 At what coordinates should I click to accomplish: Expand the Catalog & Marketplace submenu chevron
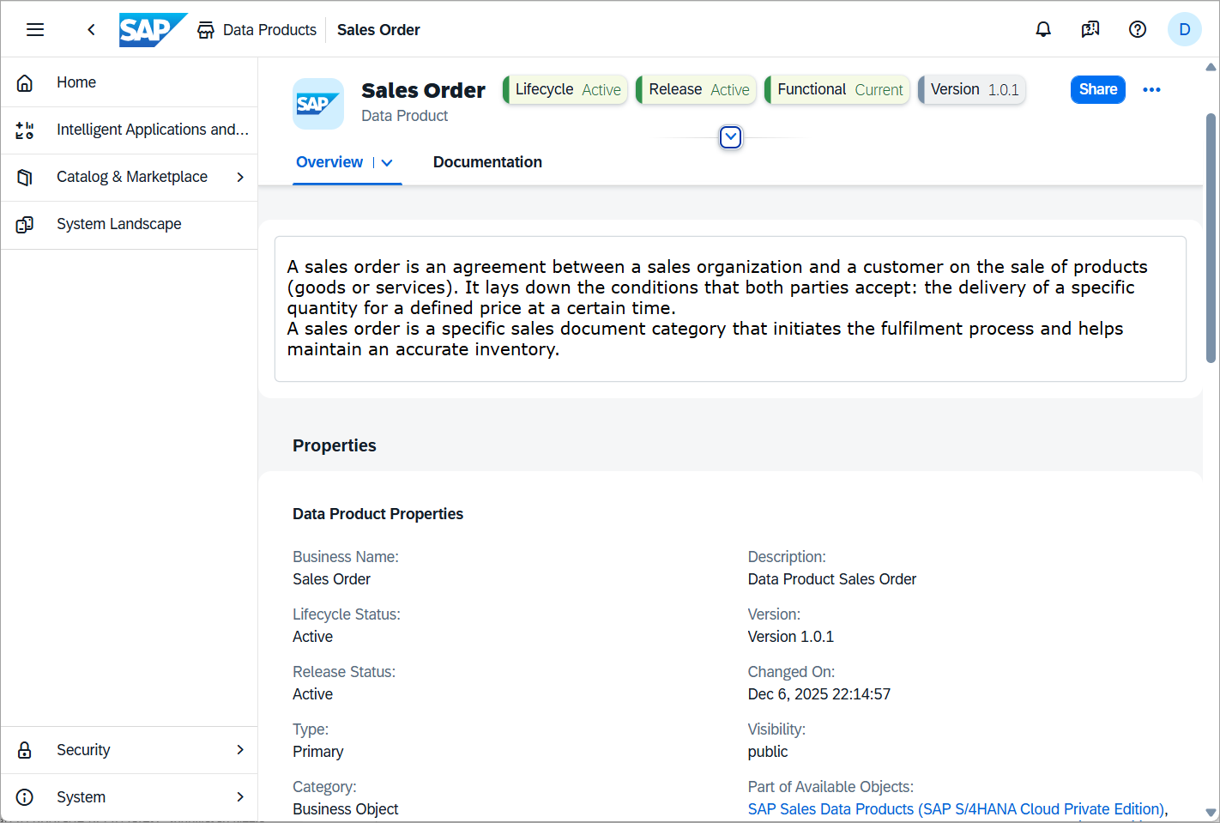pos(240,177)
